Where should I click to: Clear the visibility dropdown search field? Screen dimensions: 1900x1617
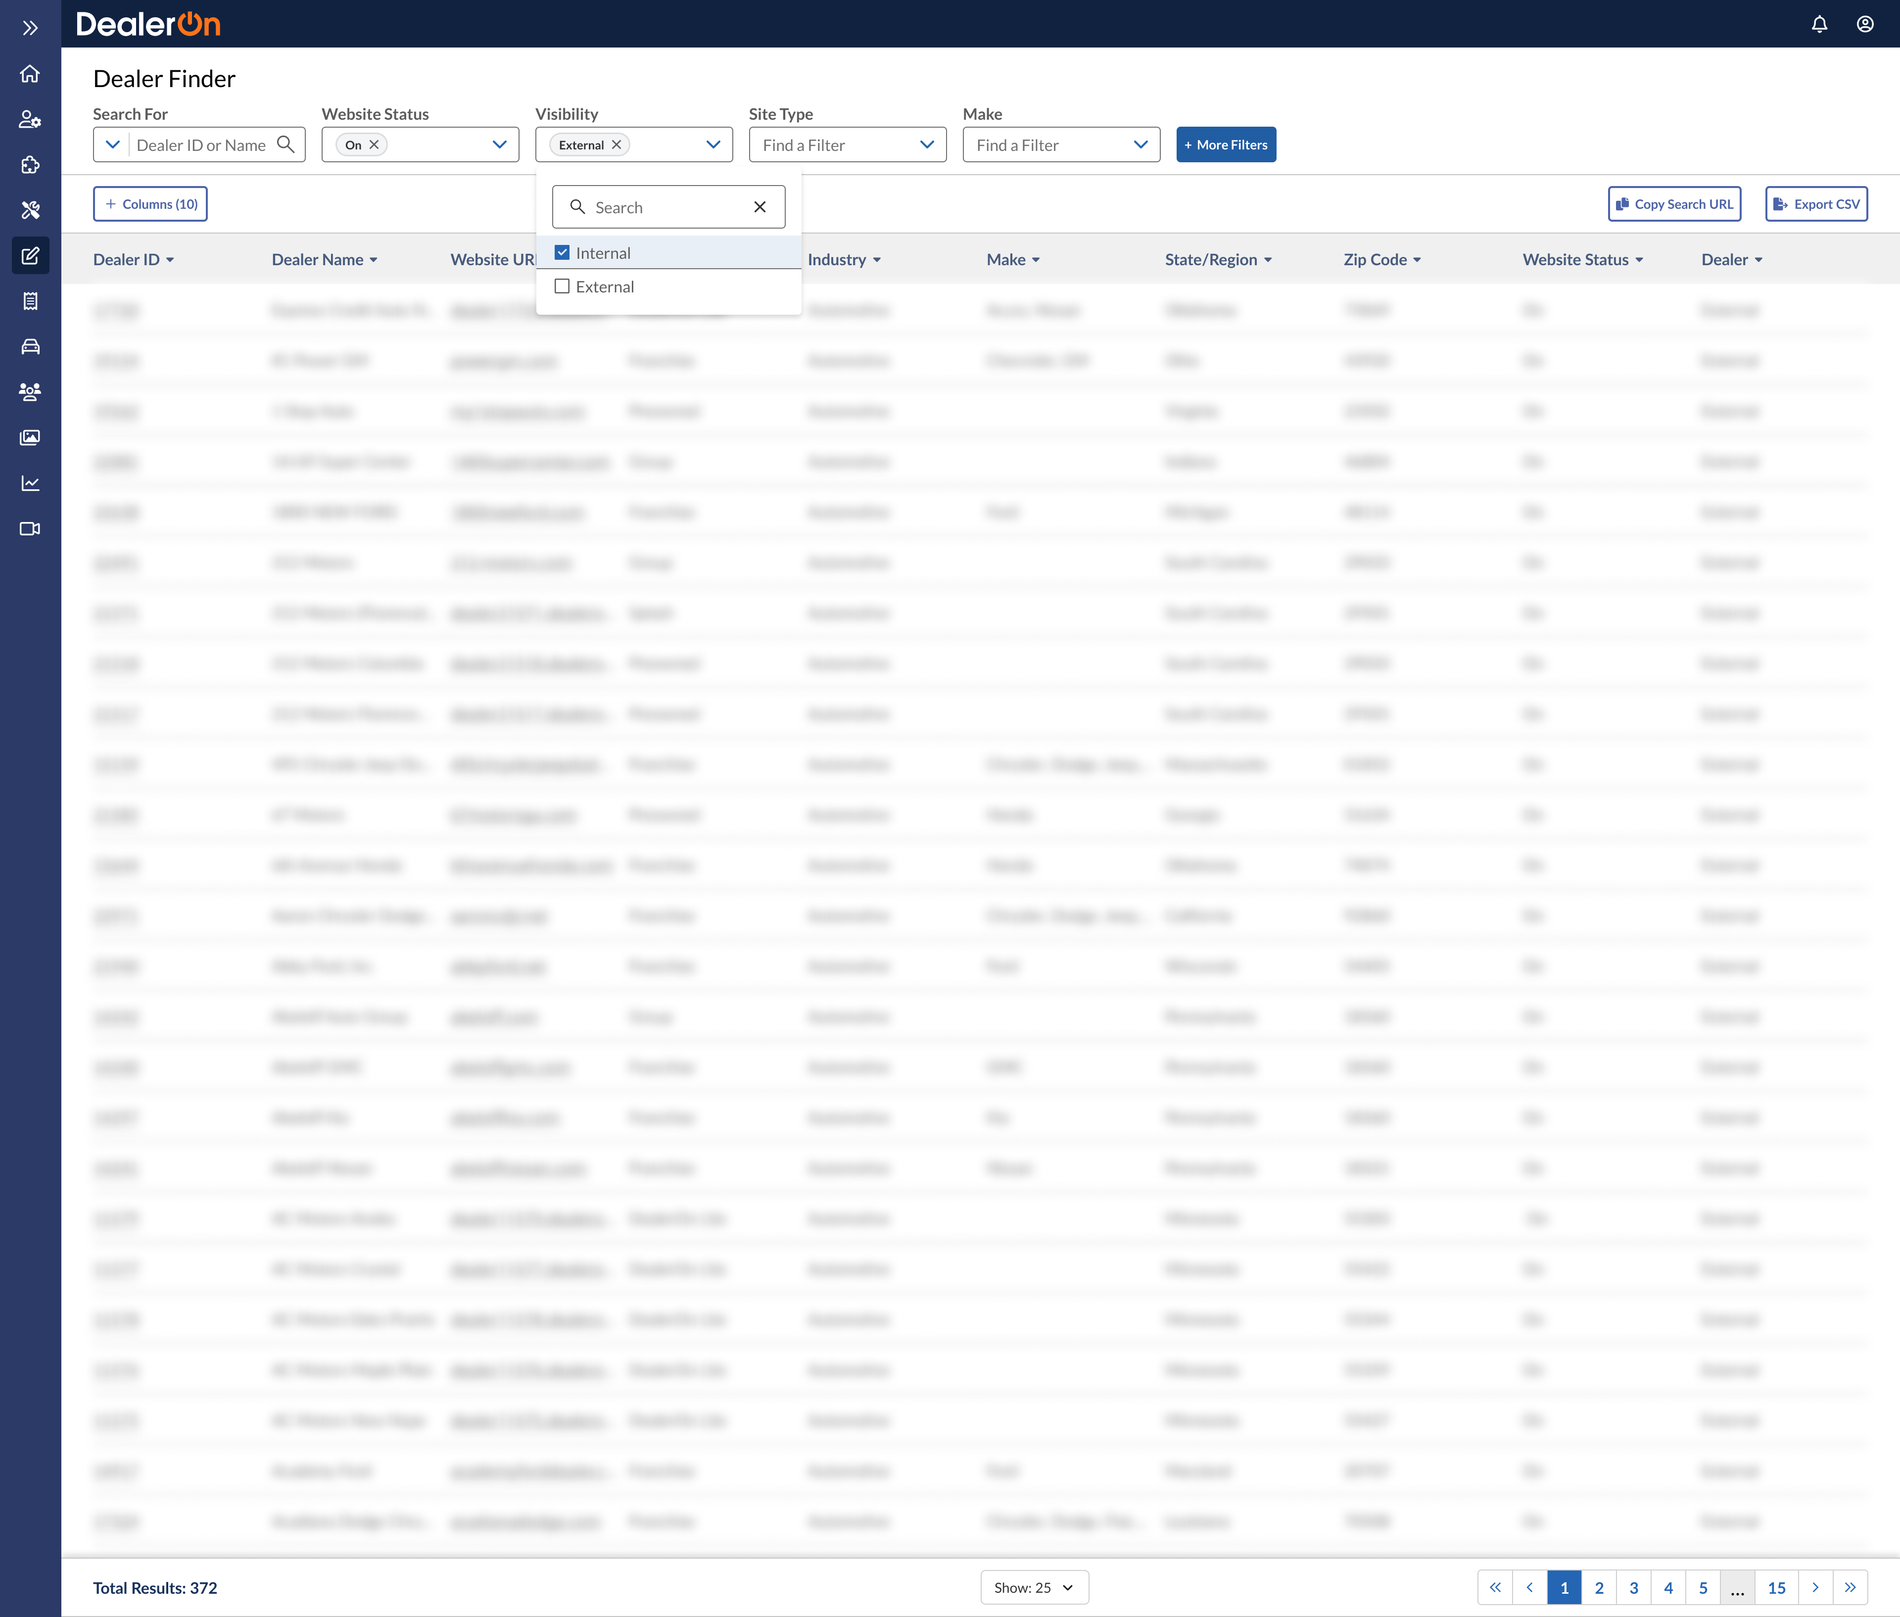click(760, 207)
